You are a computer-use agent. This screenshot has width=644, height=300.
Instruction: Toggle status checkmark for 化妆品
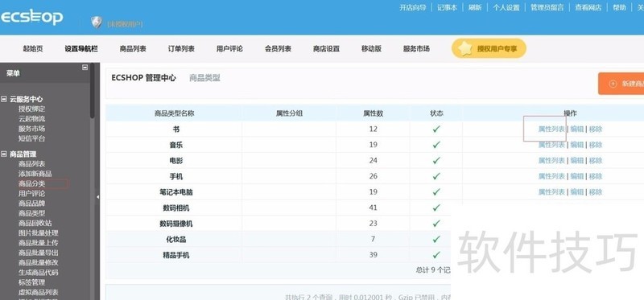[436, 239]
